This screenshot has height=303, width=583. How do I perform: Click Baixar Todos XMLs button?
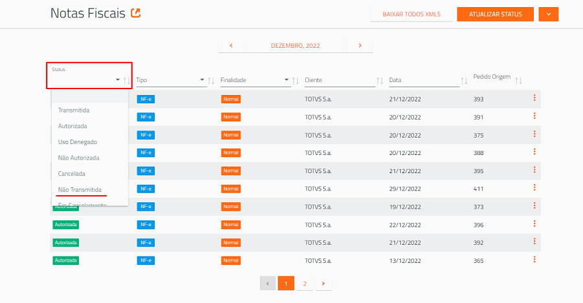point(411,14)
